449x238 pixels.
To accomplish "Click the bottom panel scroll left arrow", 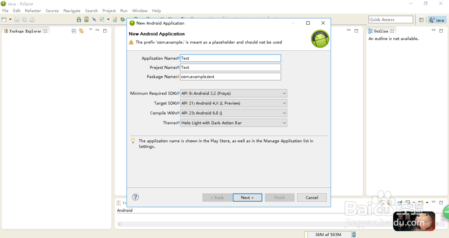I will tap(120, 224).
